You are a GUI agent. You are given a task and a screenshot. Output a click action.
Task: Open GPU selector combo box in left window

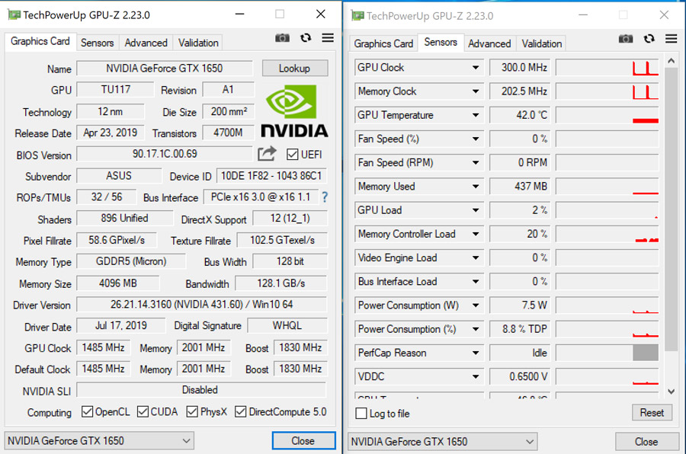coord(99,440)
